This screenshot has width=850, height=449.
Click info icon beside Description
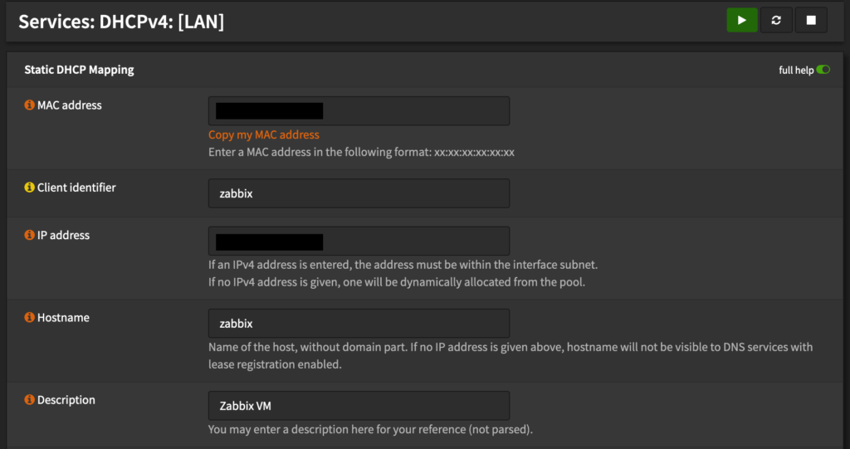[x=30, y=400]
